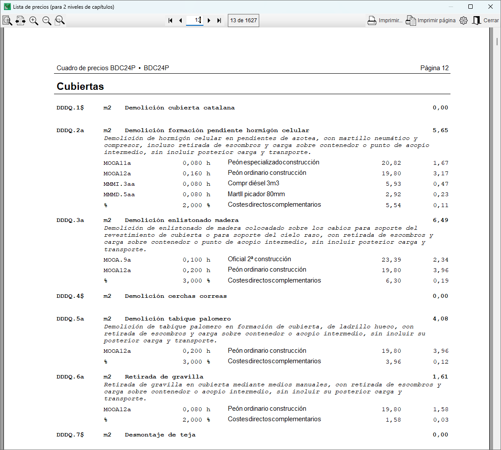
Task: Click the price '6,49'
Action: pos(440,220)
